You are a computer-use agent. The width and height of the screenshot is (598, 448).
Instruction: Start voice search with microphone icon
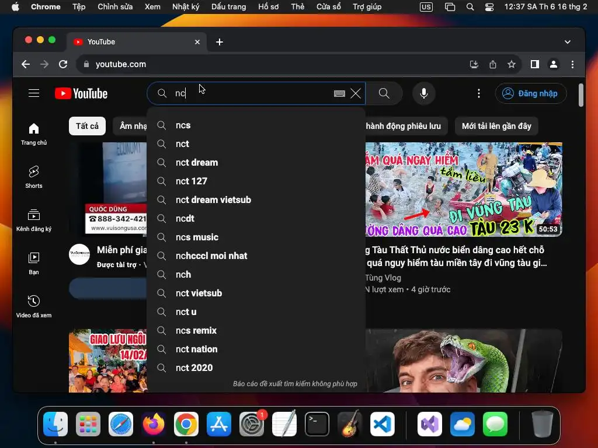click(424, 93)
